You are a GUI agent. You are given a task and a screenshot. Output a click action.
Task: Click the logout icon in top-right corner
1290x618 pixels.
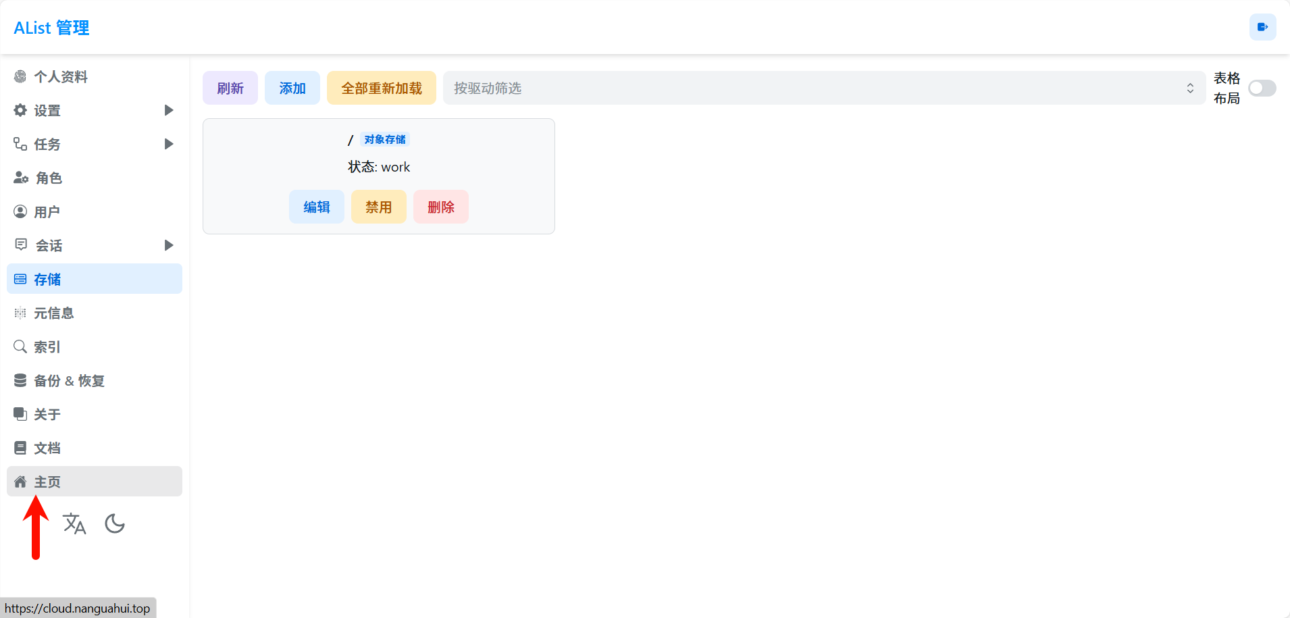click(x=1262, y=28)
